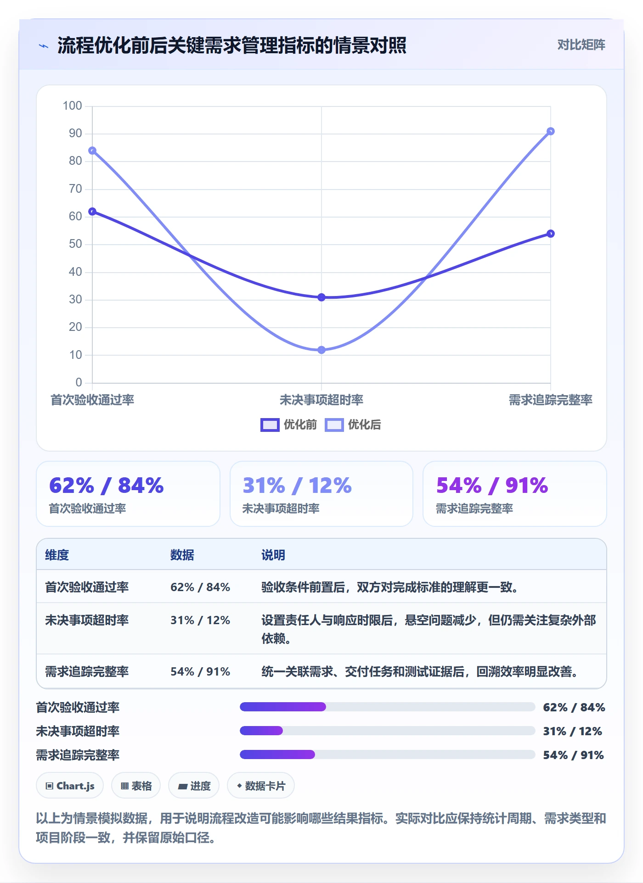Click the 优化前 point at 需求追踪完整率
Viewport: 643px width, 883px height.
pyautogui.click(x=551, y=234)
